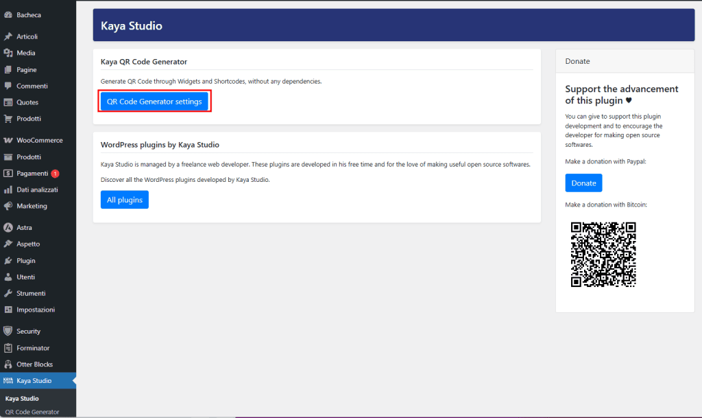Open the Plugin sidebar icon
The width and height of the screenshot is (702, 418).
tap(10, 260)
